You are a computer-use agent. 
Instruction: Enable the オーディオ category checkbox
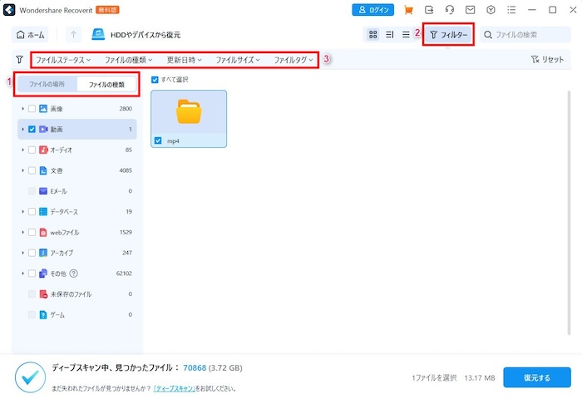pos(32,150)
